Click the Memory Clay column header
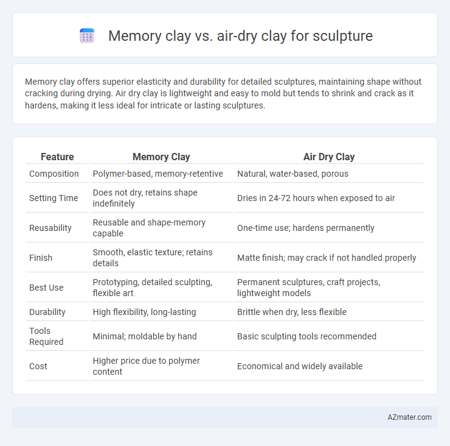The width and height of the screenshot is (450, 446). click(161, 157)
